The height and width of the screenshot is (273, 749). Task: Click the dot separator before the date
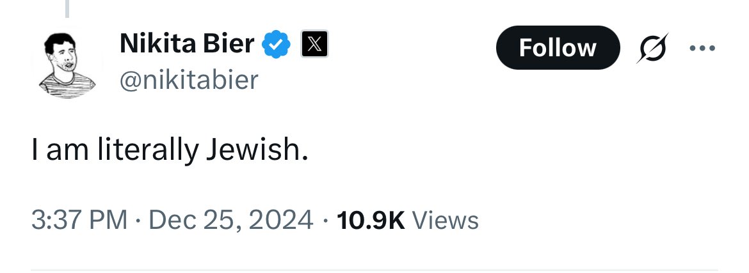click(x=138, y=221)
